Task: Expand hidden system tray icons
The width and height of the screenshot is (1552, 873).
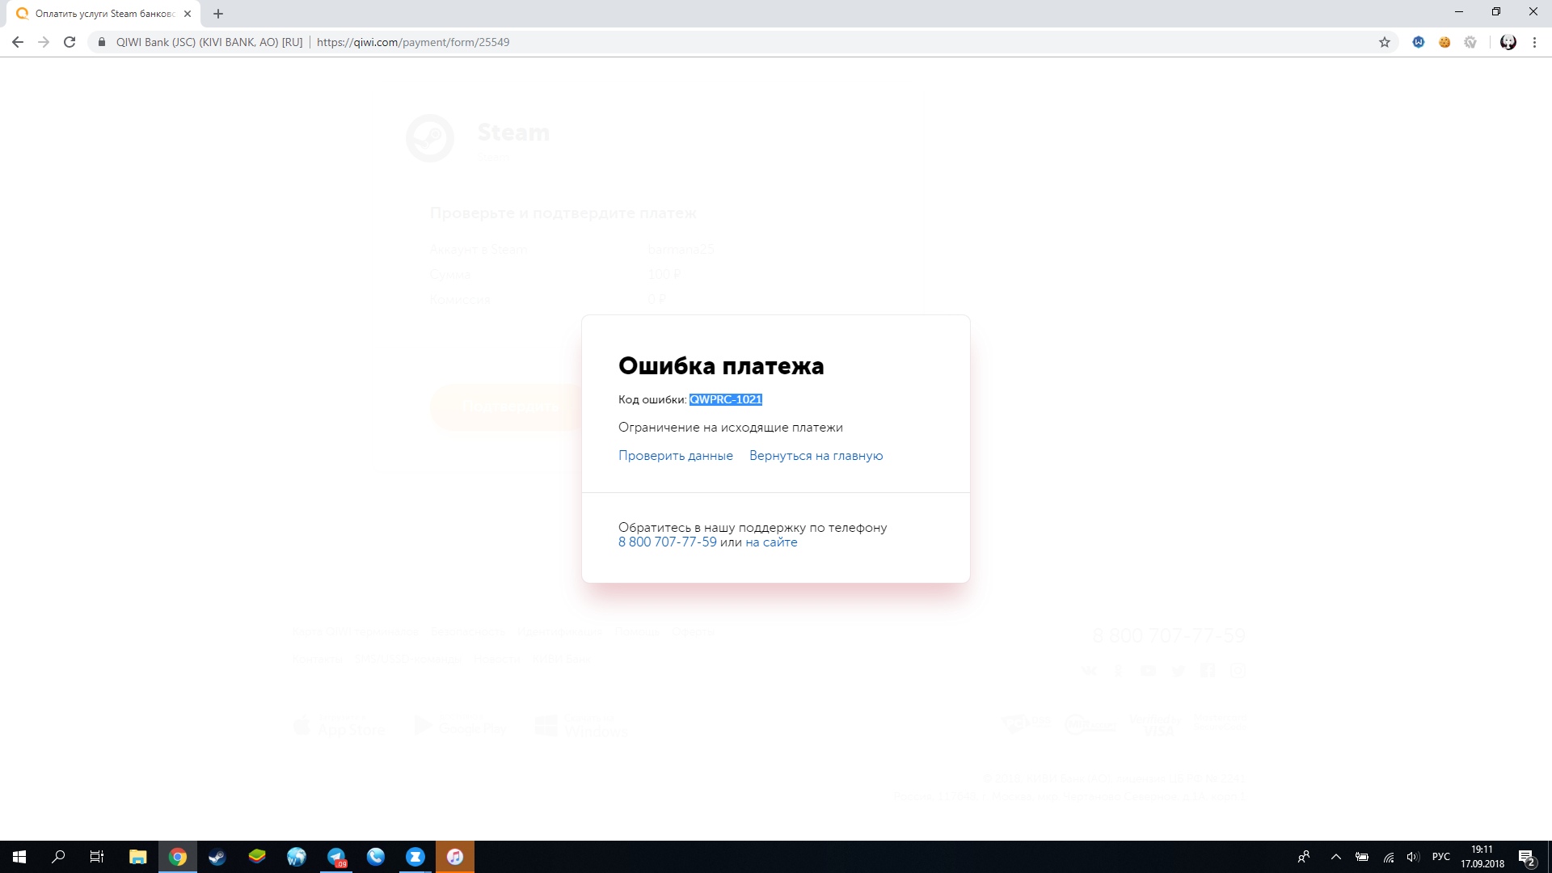Action: click(1335, 857)
